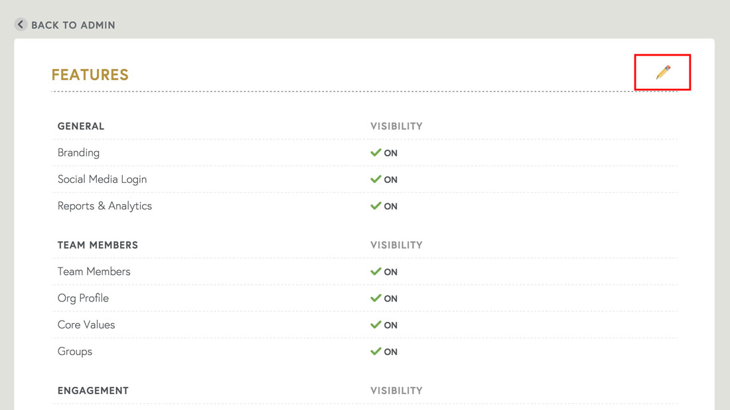The width and height of the screenshot is (730, 410).
Task: Toggle Reports & Analytics visibility ON status
Action: pyautogui.click(x=390, y=206)
